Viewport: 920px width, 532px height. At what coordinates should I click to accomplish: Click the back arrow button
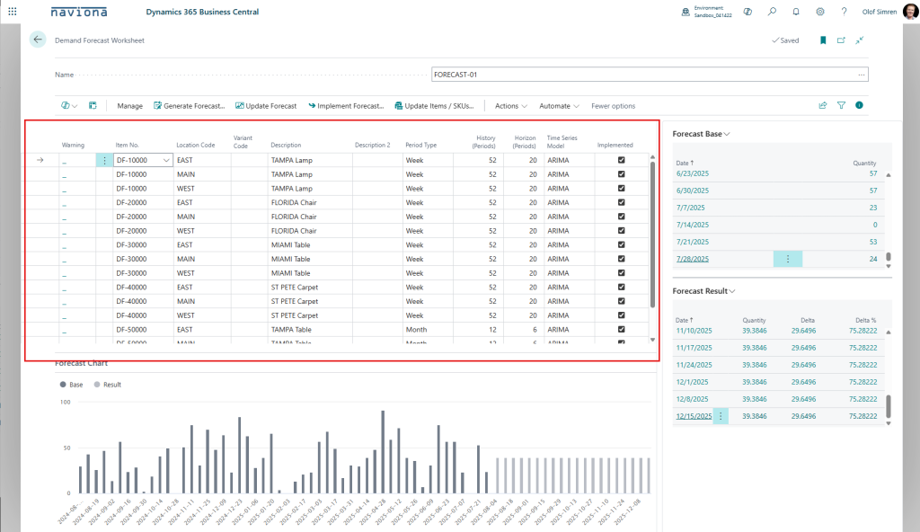tap(37, 40)
